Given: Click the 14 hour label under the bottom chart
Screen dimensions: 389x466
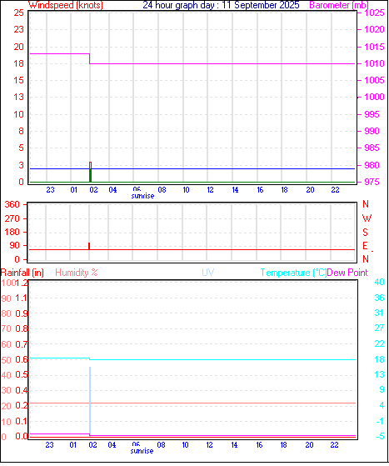Looking at the screenshot, I should [x=234, y=445].
